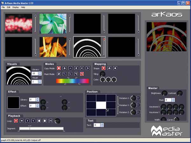Increase the Text number with up arrow
The width and height of the screenshot is (191, 143).
tap(102, 124)
